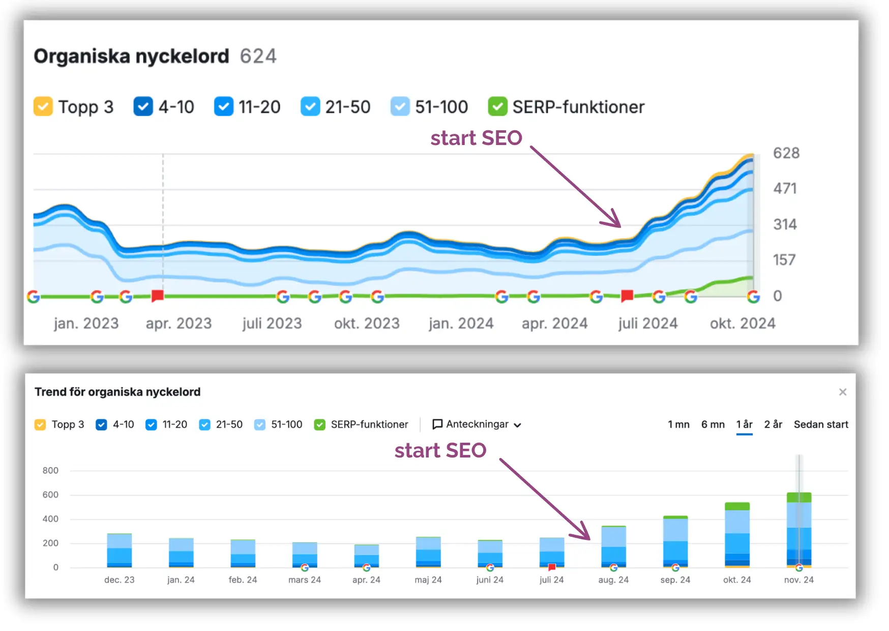The height and width of the screenshot is (631, 889).
Task: Click the Organiska nyckelord heading
Action: (x=131, y=56)
